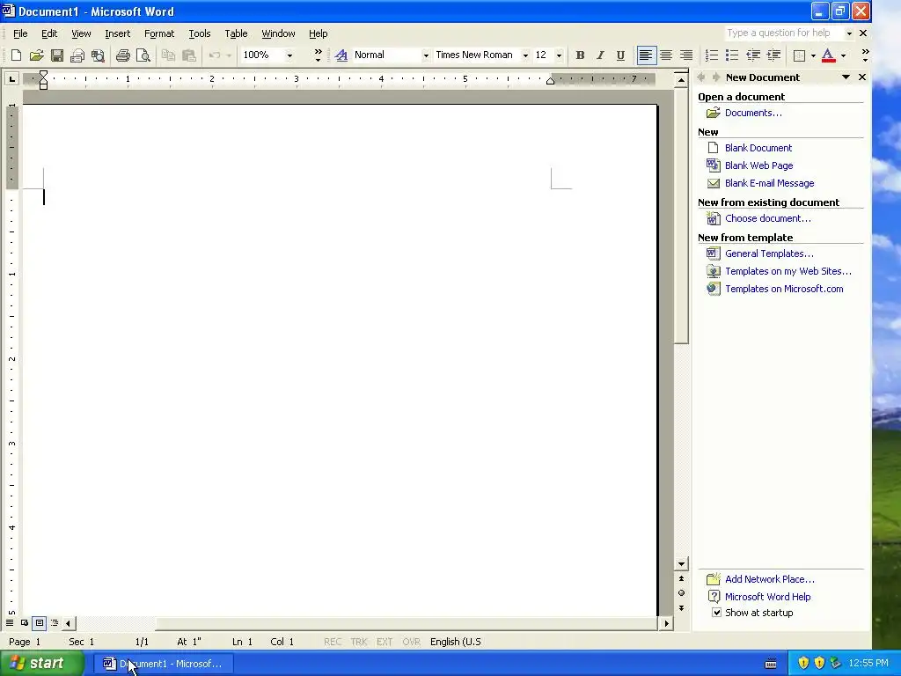Open the Edit menu
The height and width of the screenshot is (676, 901).
pyautogui.click(x=49, y=33)
